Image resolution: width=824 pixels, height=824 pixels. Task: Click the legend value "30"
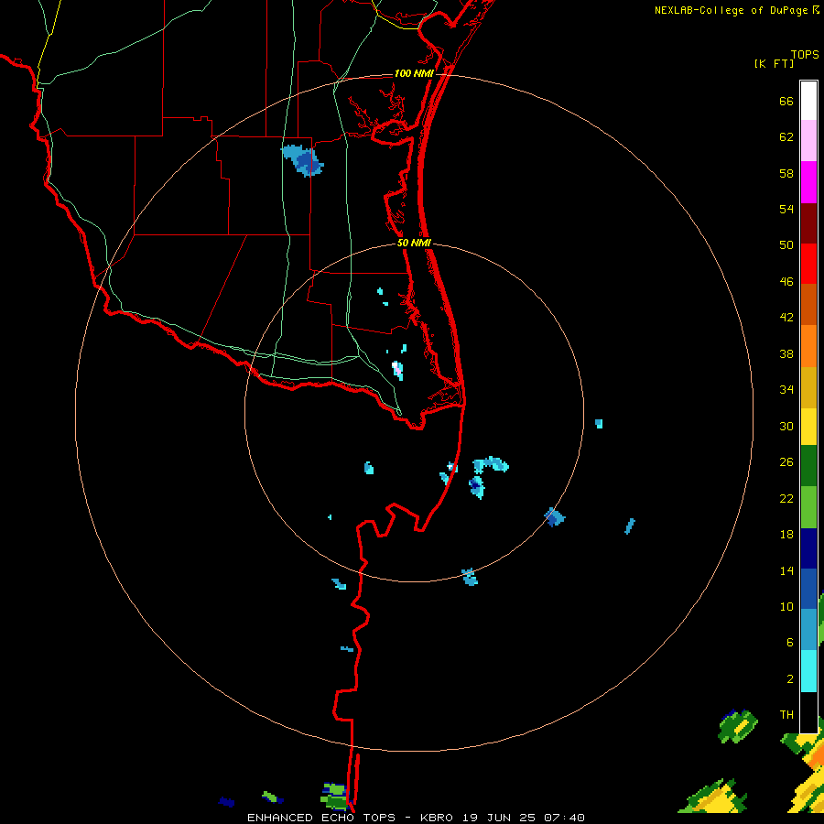click(x=786, y=426)
